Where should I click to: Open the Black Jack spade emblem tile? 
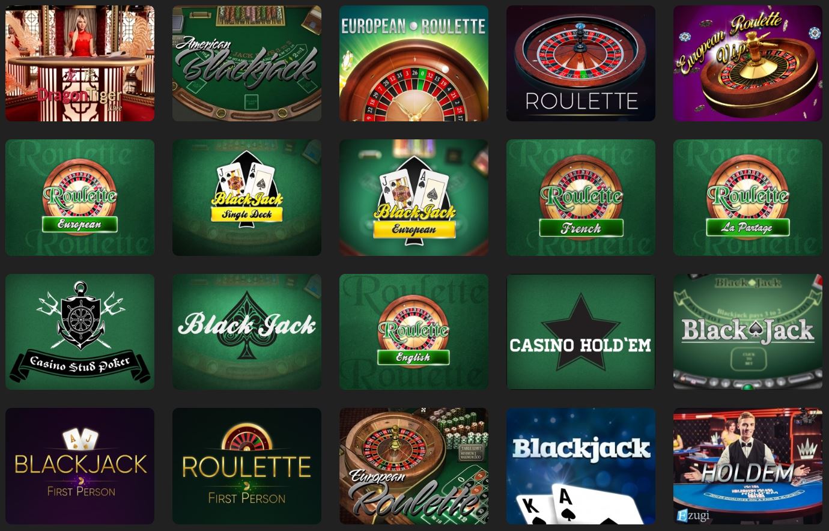pos(247,332)
